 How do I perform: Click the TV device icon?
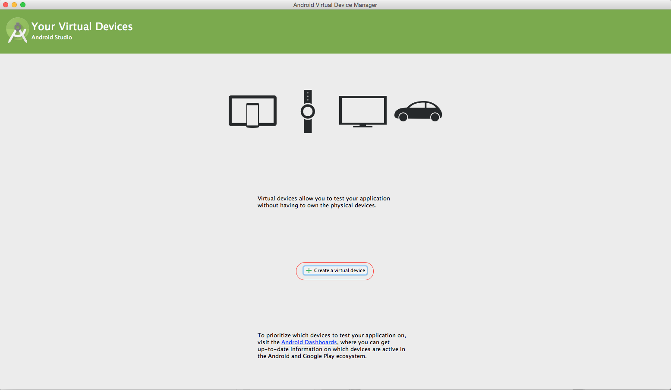[x=363, y=111]
